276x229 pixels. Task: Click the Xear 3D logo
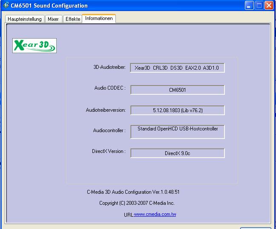point(34,45)
